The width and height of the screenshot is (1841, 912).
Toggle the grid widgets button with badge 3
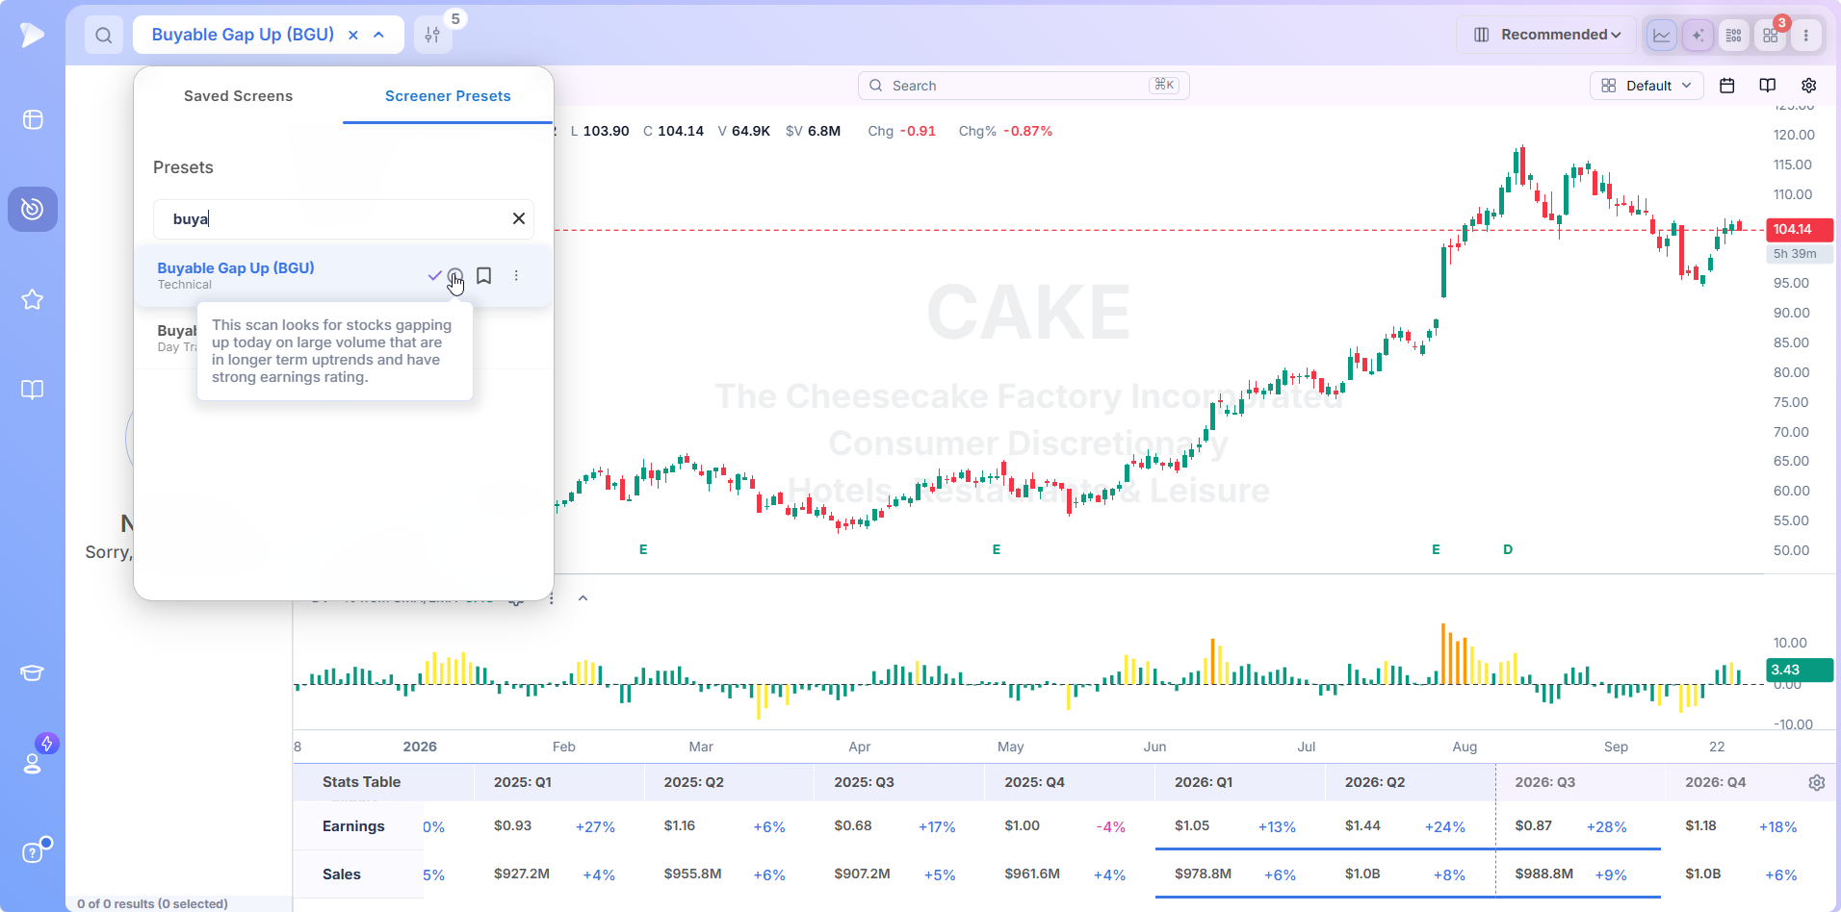(x=1771, y=36)
